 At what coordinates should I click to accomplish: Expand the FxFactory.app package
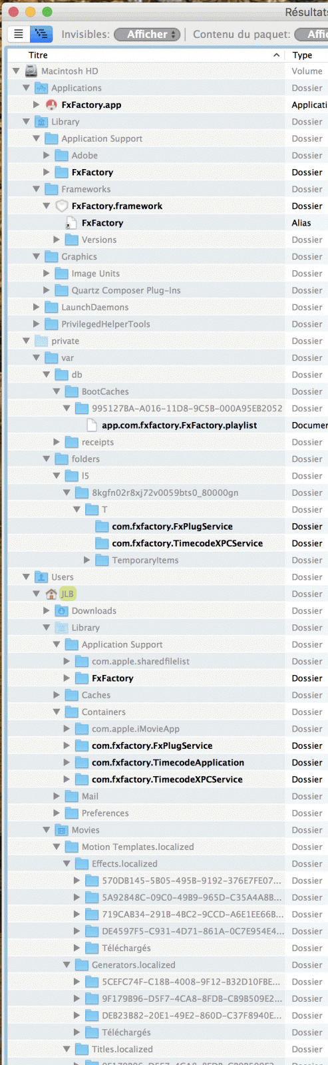(x=37, y=105)
